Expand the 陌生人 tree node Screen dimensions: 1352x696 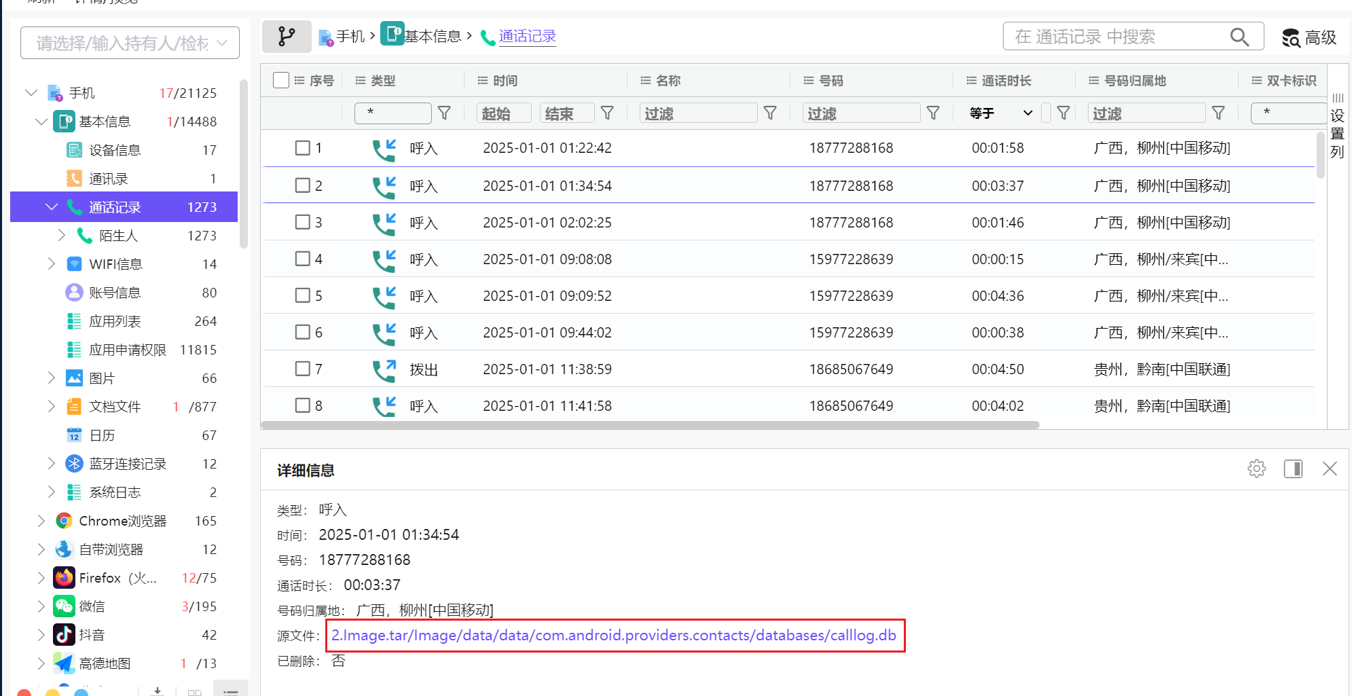click(x=62, y=236)
